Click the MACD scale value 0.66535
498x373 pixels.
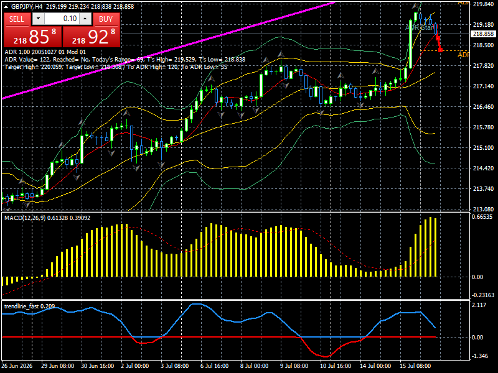[x=482, y=217]
